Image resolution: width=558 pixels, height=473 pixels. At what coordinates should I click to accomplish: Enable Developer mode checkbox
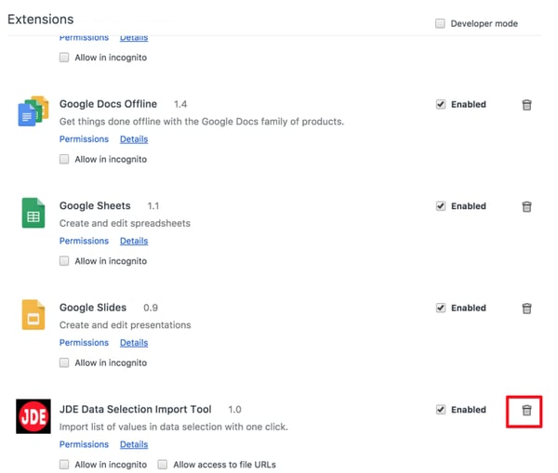[x=441, y=23]
